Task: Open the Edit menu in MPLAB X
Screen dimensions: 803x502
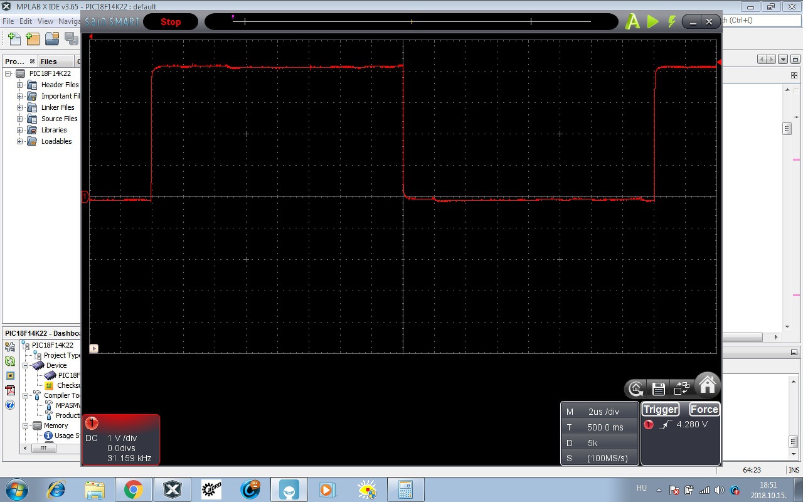Action: (26, 21)
